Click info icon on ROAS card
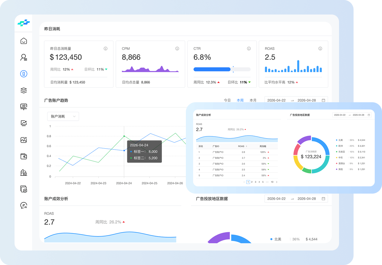Image resolution: width=382 pixels, height=265 pixels. [320, 48]
